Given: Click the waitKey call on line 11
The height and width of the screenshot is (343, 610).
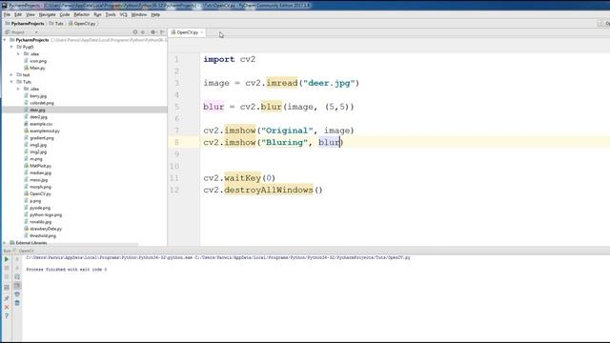Looking at the screenshot, I should pyautogui.click(x=242, y=178).
